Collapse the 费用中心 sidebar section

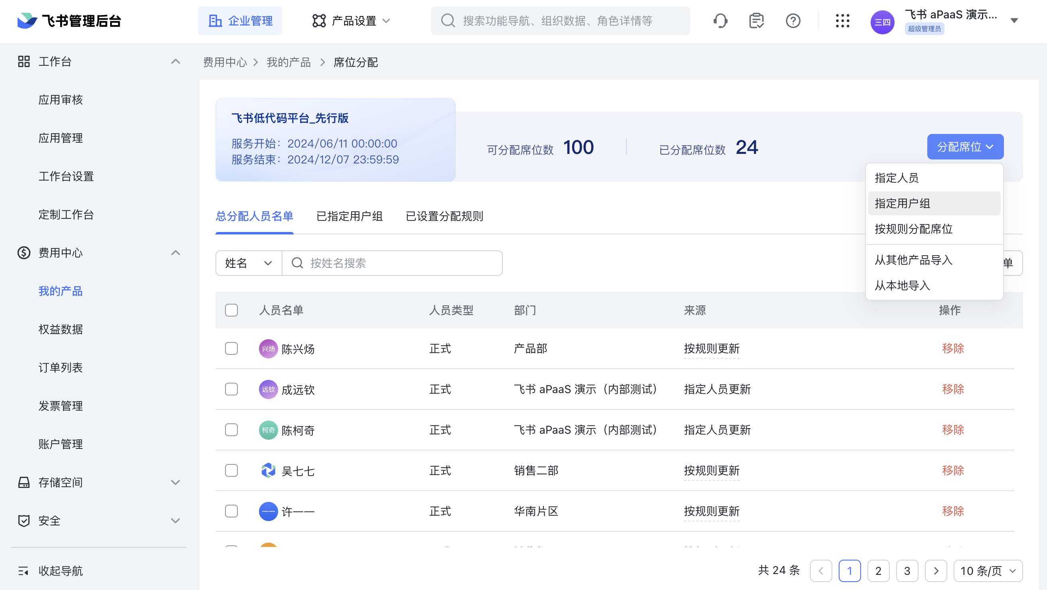(x=176, y=253)
